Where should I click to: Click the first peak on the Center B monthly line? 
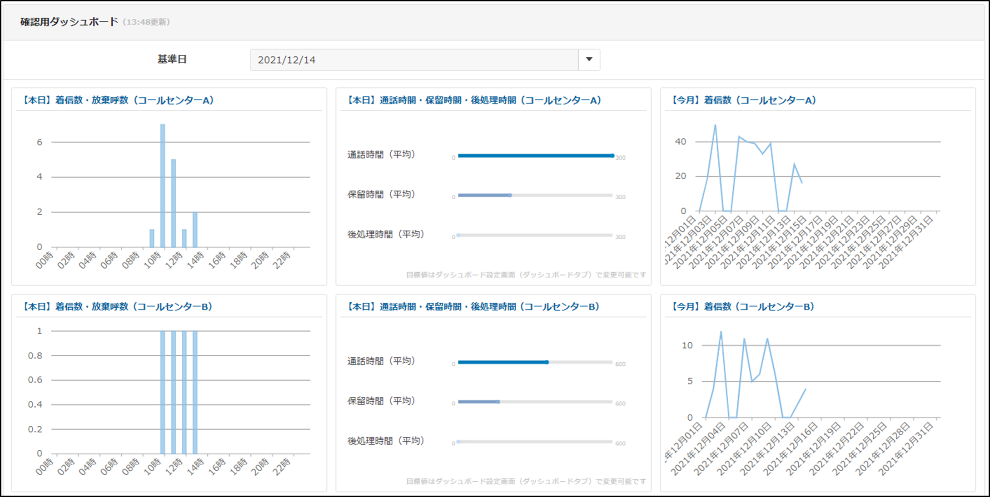click(721, 332)
